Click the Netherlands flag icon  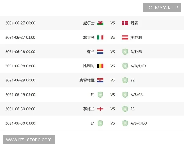(x=100, y=52)
